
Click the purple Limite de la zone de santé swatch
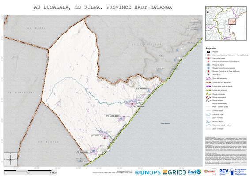pyautogui.click(x=208, y=86)
